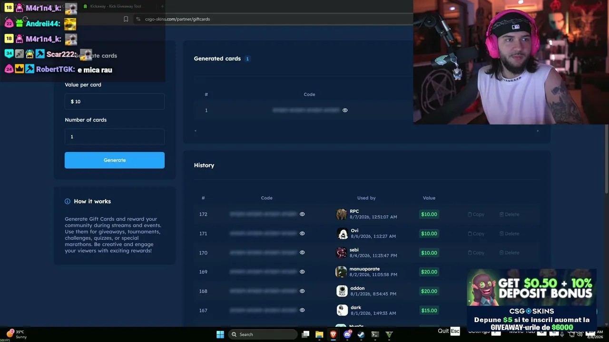Image resolution: width=609 pixels, height=342 pixels.
Task: Delete the gift card used by sebi
Action: tap(509, 253)
